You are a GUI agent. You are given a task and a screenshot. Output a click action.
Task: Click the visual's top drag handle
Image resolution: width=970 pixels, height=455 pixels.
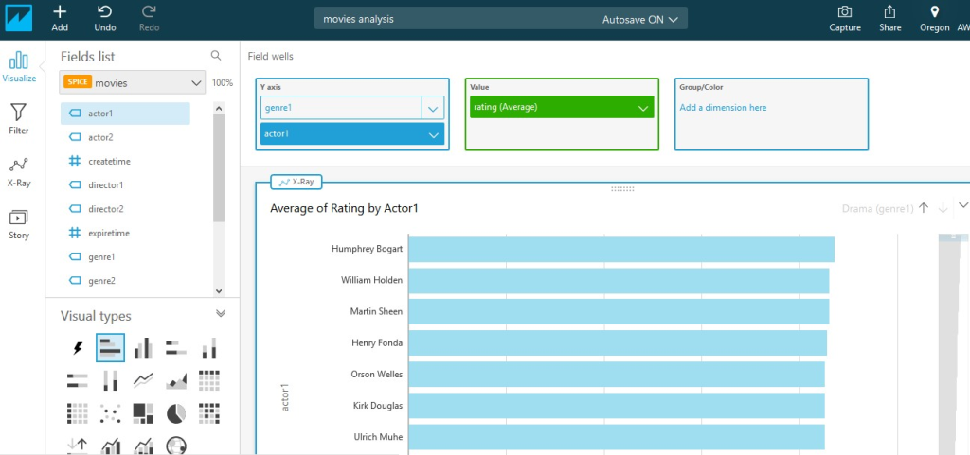[622, 189]
